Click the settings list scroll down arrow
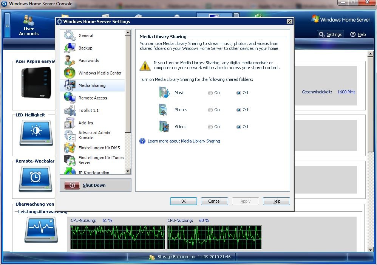377x265 pixels. (x=128, y=171)
